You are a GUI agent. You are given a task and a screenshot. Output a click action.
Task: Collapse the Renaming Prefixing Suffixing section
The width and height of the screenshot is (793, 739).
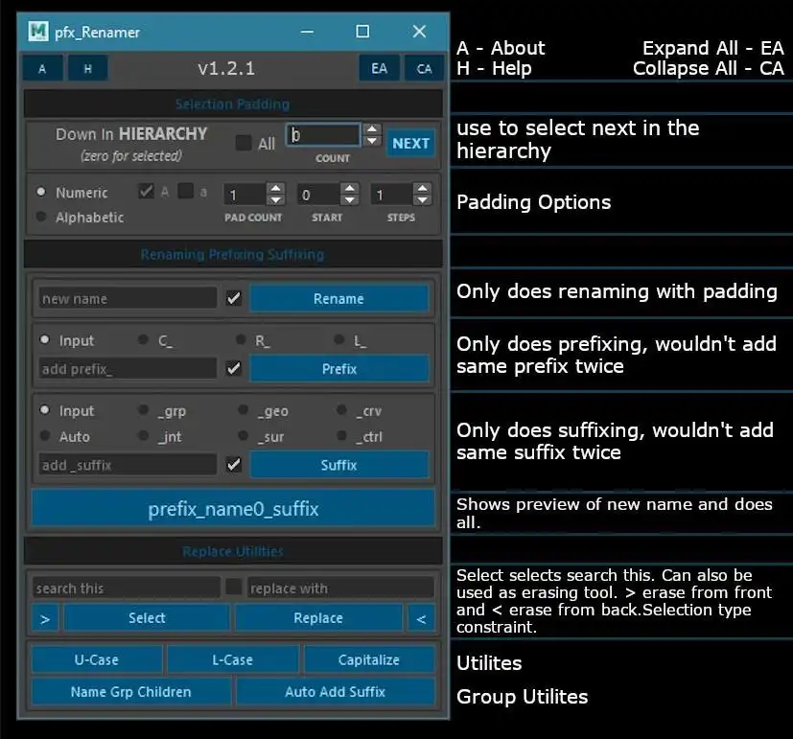pyautogui.click(x=233, y=254)
